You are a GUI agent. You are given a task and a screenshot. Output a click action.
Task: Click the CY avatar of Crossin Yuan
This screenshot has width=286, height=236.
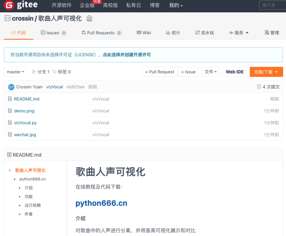[11, 87]
